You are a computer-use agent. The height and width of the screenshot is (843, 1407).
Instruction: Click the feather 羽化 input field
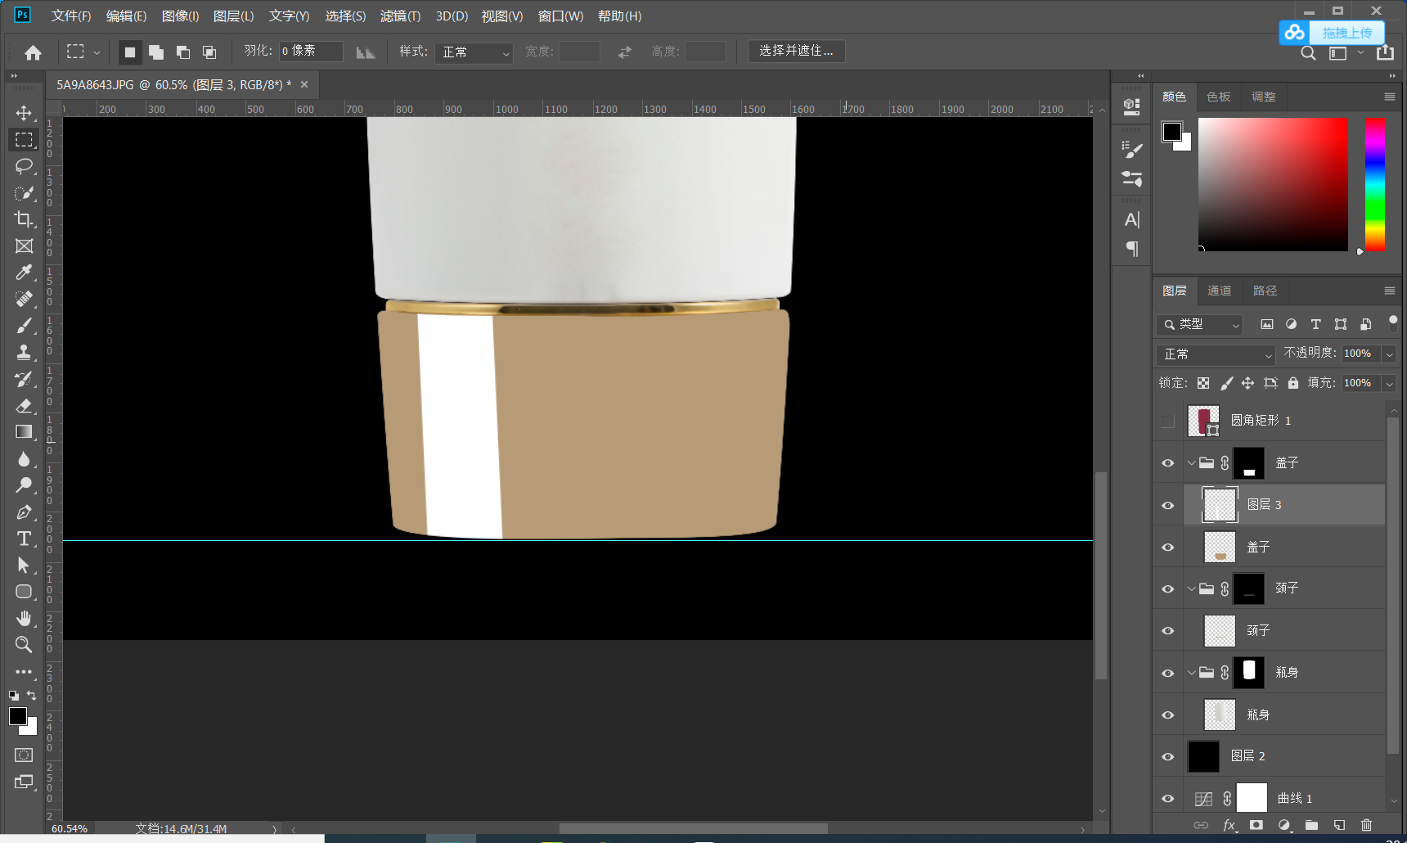tap(311, 52)
